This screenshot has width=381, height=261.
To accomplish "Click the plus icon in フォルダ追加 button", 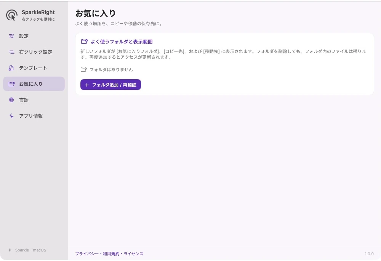I will coord(87,85).
